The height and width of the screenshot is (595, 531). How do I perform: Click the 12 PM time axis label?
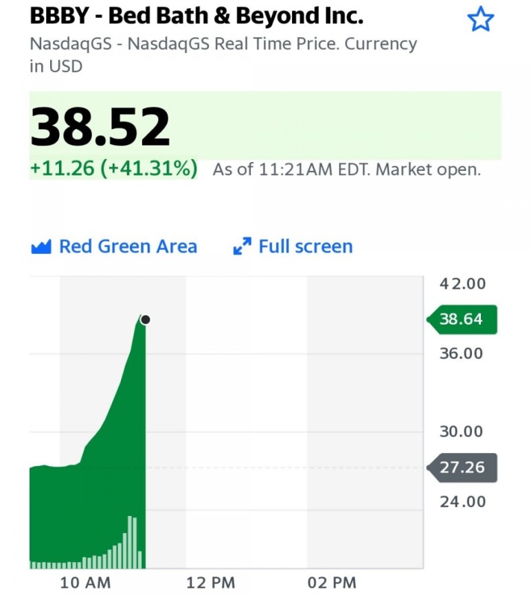(211, 583)
